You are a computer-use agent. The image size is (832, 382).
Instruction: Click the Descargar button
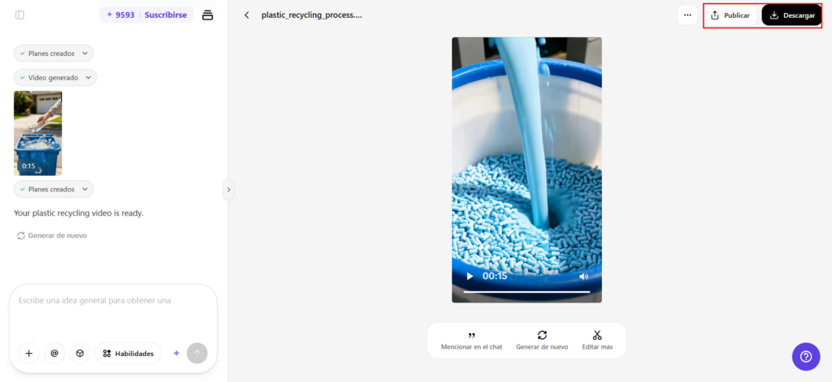tap(791, 15)
